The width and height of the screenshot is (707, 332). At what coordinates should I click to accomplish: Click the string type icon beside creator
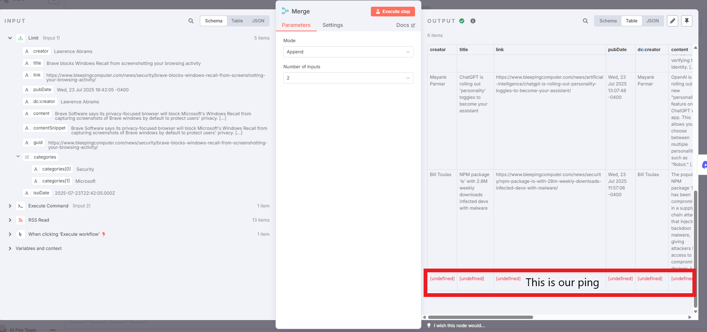tap(27, 51)
